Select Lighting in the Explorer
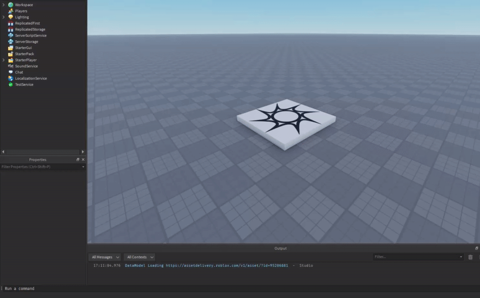The image size is (480, 298). [x=22, y=17]
